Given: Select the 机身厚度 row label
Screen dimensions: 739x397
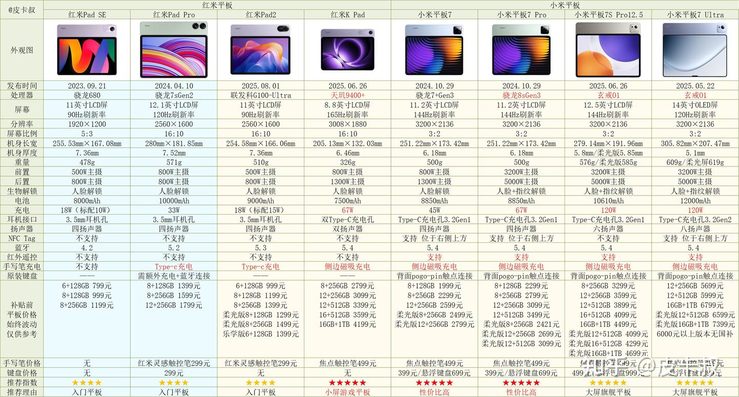Looking at the screenshot, I should [x=22, y=153].
